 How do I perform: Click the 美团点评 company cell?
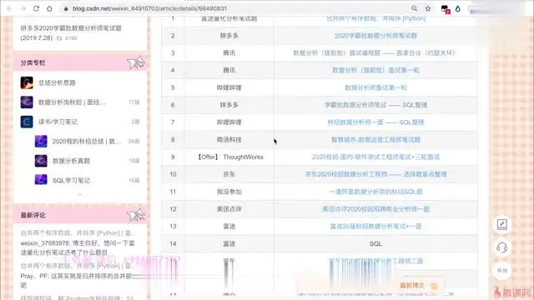click(x=229, y=209)
